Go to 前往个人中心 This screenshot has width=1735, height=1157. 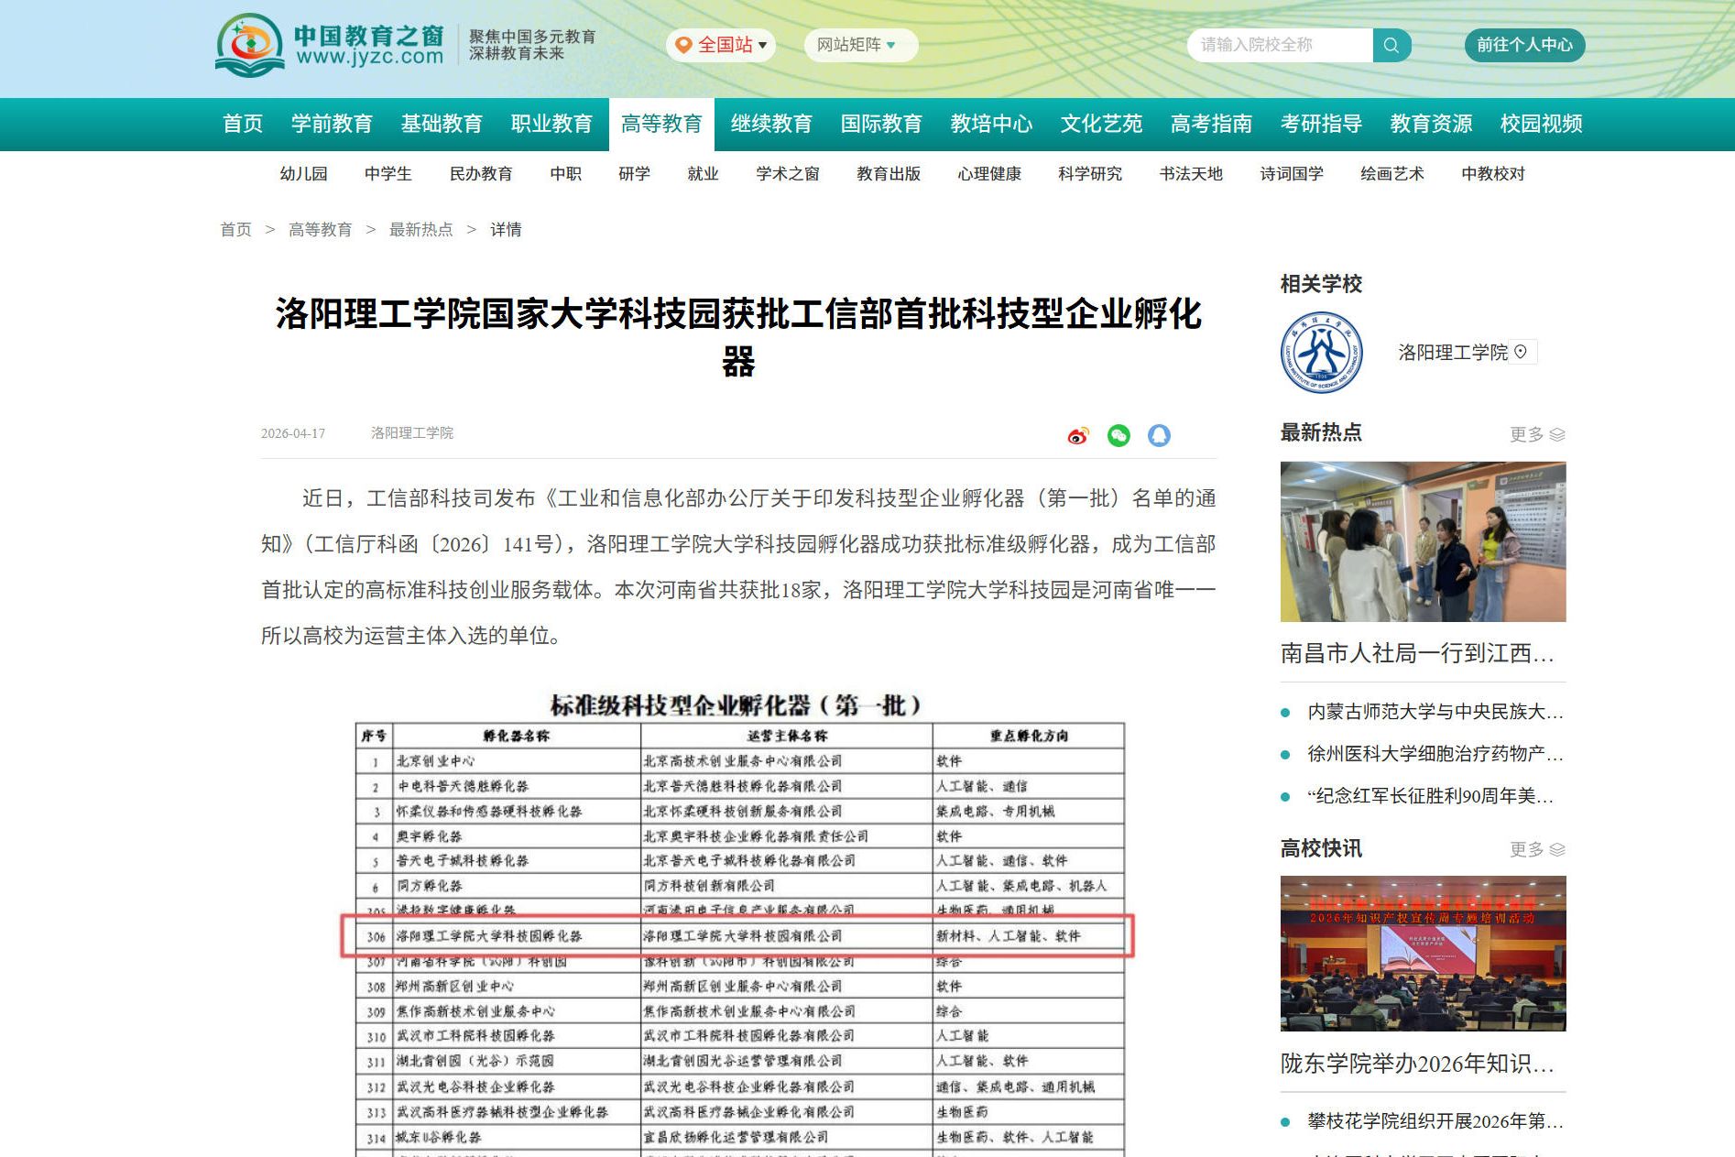[1524, 45]
